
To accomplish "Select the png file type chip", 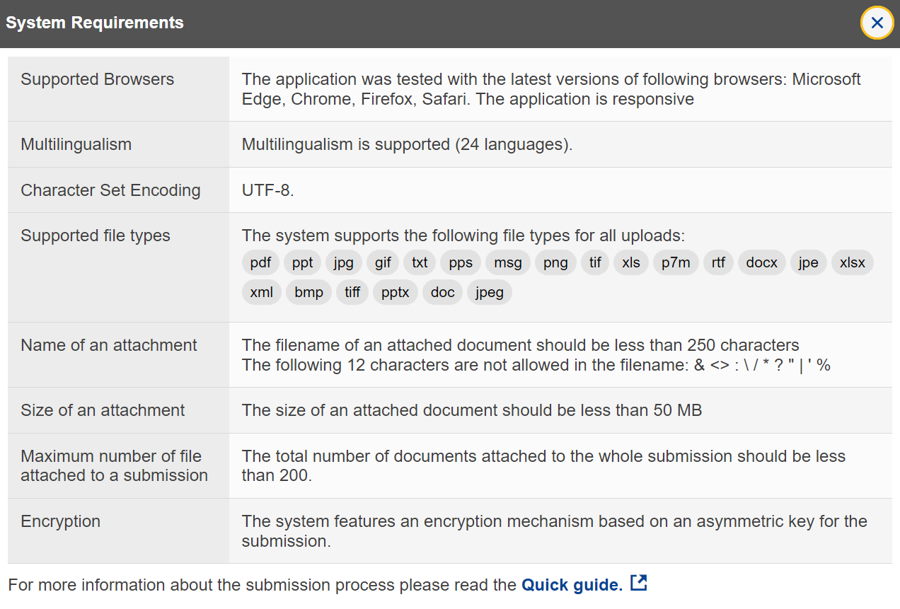I will [555, 263].
